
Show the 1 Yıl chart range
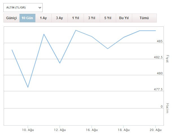tap(76, 18)
